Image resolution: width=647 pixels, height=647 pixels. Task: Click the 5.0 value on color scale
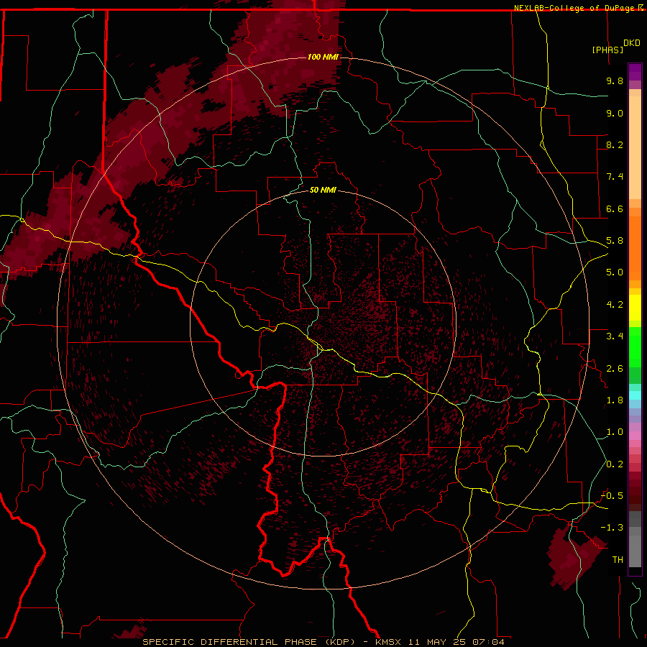coord(615,272)
